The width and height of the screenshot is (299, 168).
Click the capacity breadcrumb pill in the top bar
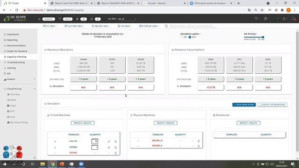click(x=49, y=19)
